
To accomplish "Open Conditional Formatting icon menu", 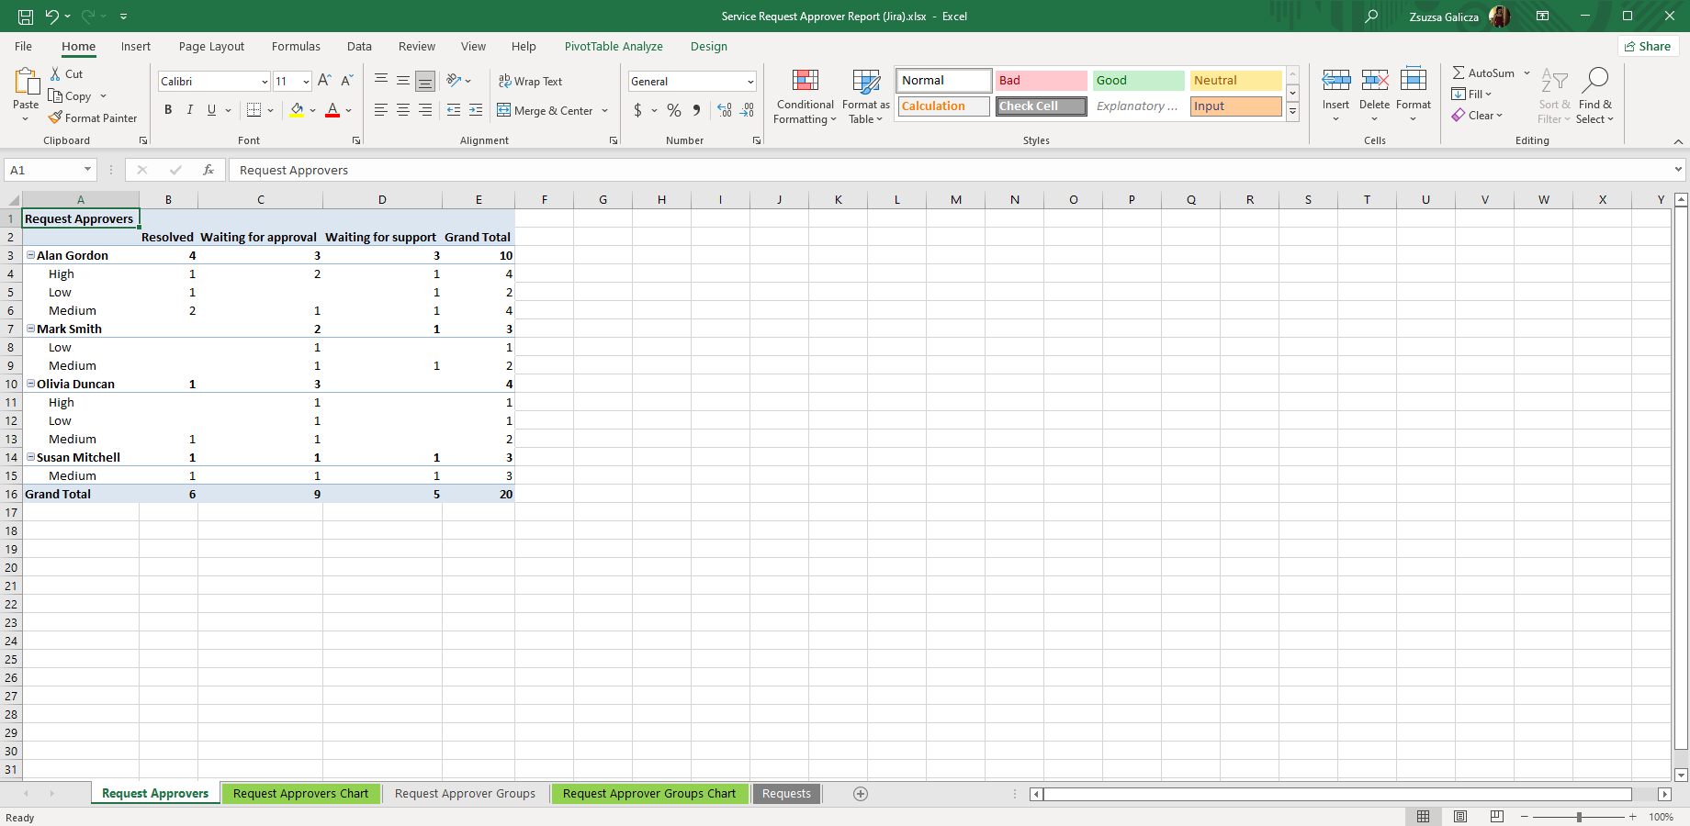I will point(806,81).
